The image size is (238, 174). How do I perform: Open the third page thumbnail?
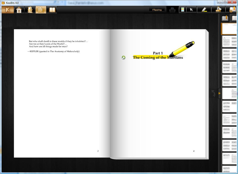pyautogui.click(x=229, y=54)
